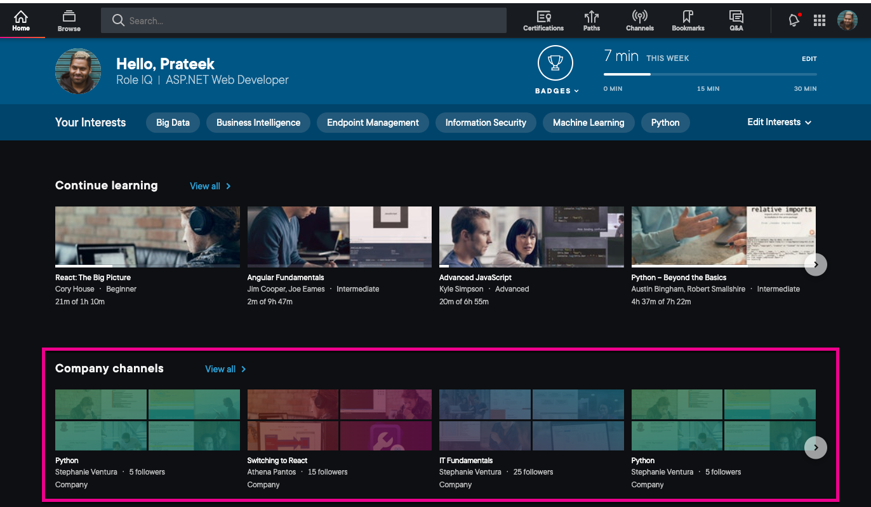This screenshot has height=507, width=871.
Task: Open the Home icon in the top bar
Action: pos(21,20)
